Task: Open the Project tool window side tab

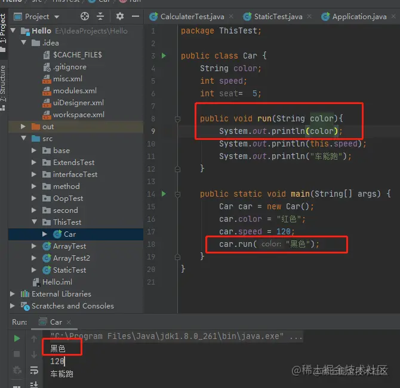Action: coord(3,32)
